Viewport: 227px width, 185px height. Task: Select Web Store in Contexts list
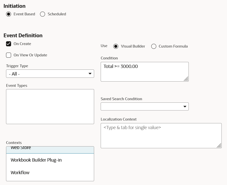click(x=50, y=150)
